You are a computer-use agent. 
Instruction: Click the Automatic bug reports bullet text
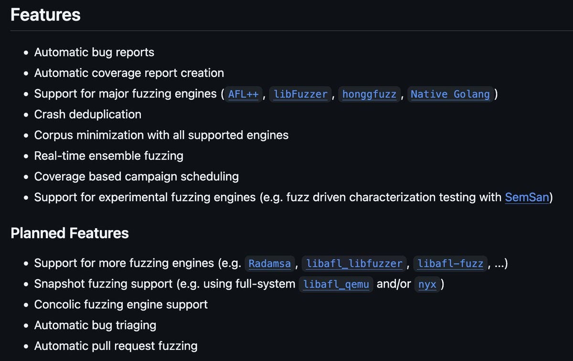coord(94,52)
